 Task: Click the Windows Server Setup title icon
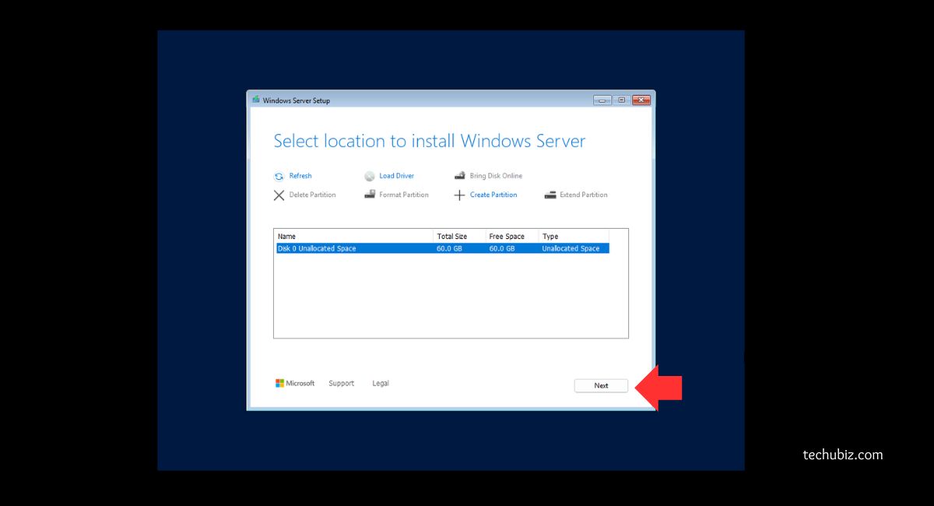coord(256,100)
